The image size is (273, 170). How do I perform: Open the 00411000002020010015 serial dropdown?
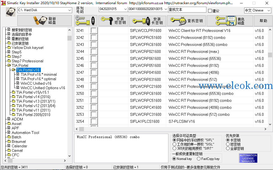[x=166, y=9]
